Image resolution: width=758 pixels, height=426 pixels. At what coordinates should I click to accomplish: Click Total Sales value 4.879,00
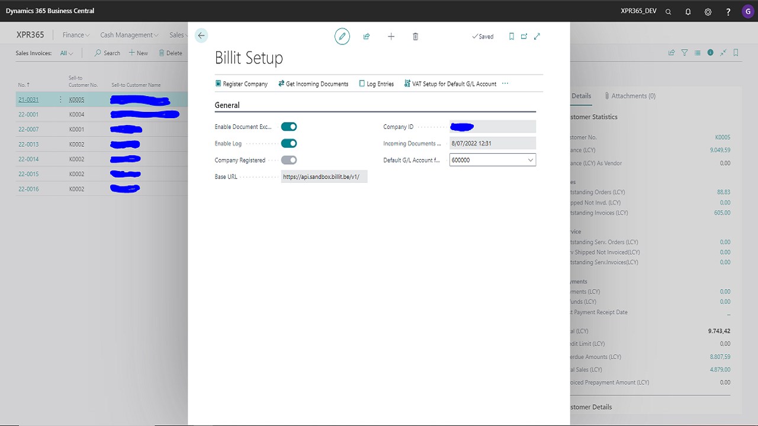tap(720, 369)
